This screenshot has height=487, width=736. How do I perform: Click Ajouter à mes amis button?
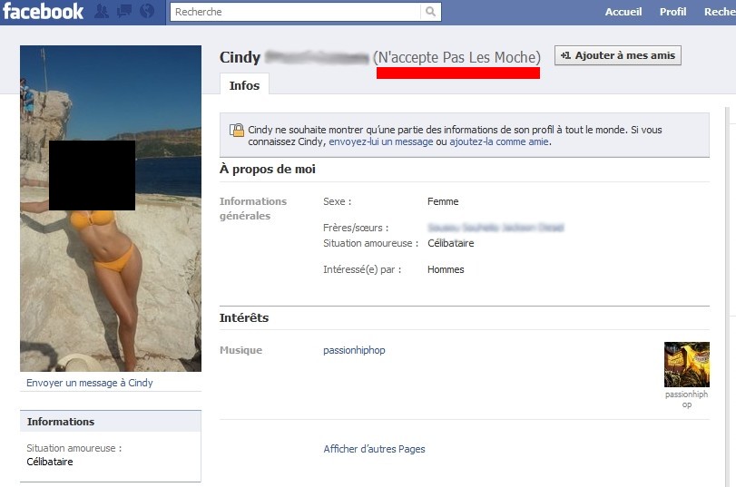pos(618,55)
